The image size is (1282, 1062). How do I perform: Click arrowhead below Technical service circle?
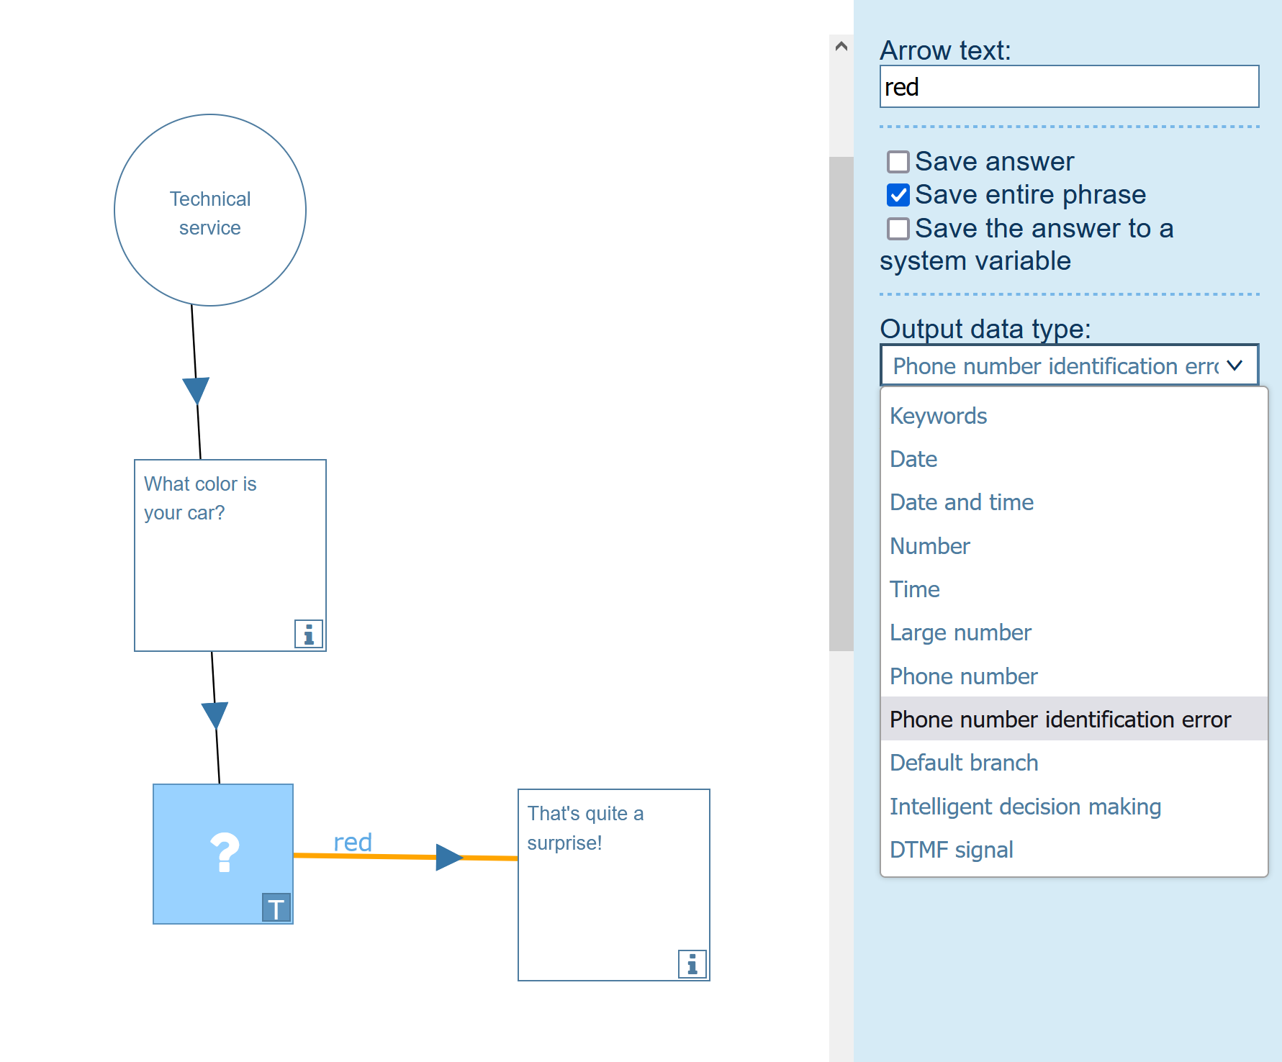[196, 390]
